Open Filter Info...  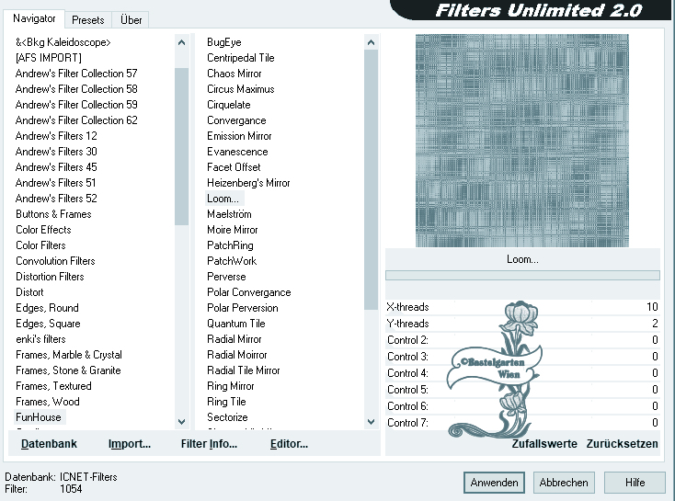[209, 444]
